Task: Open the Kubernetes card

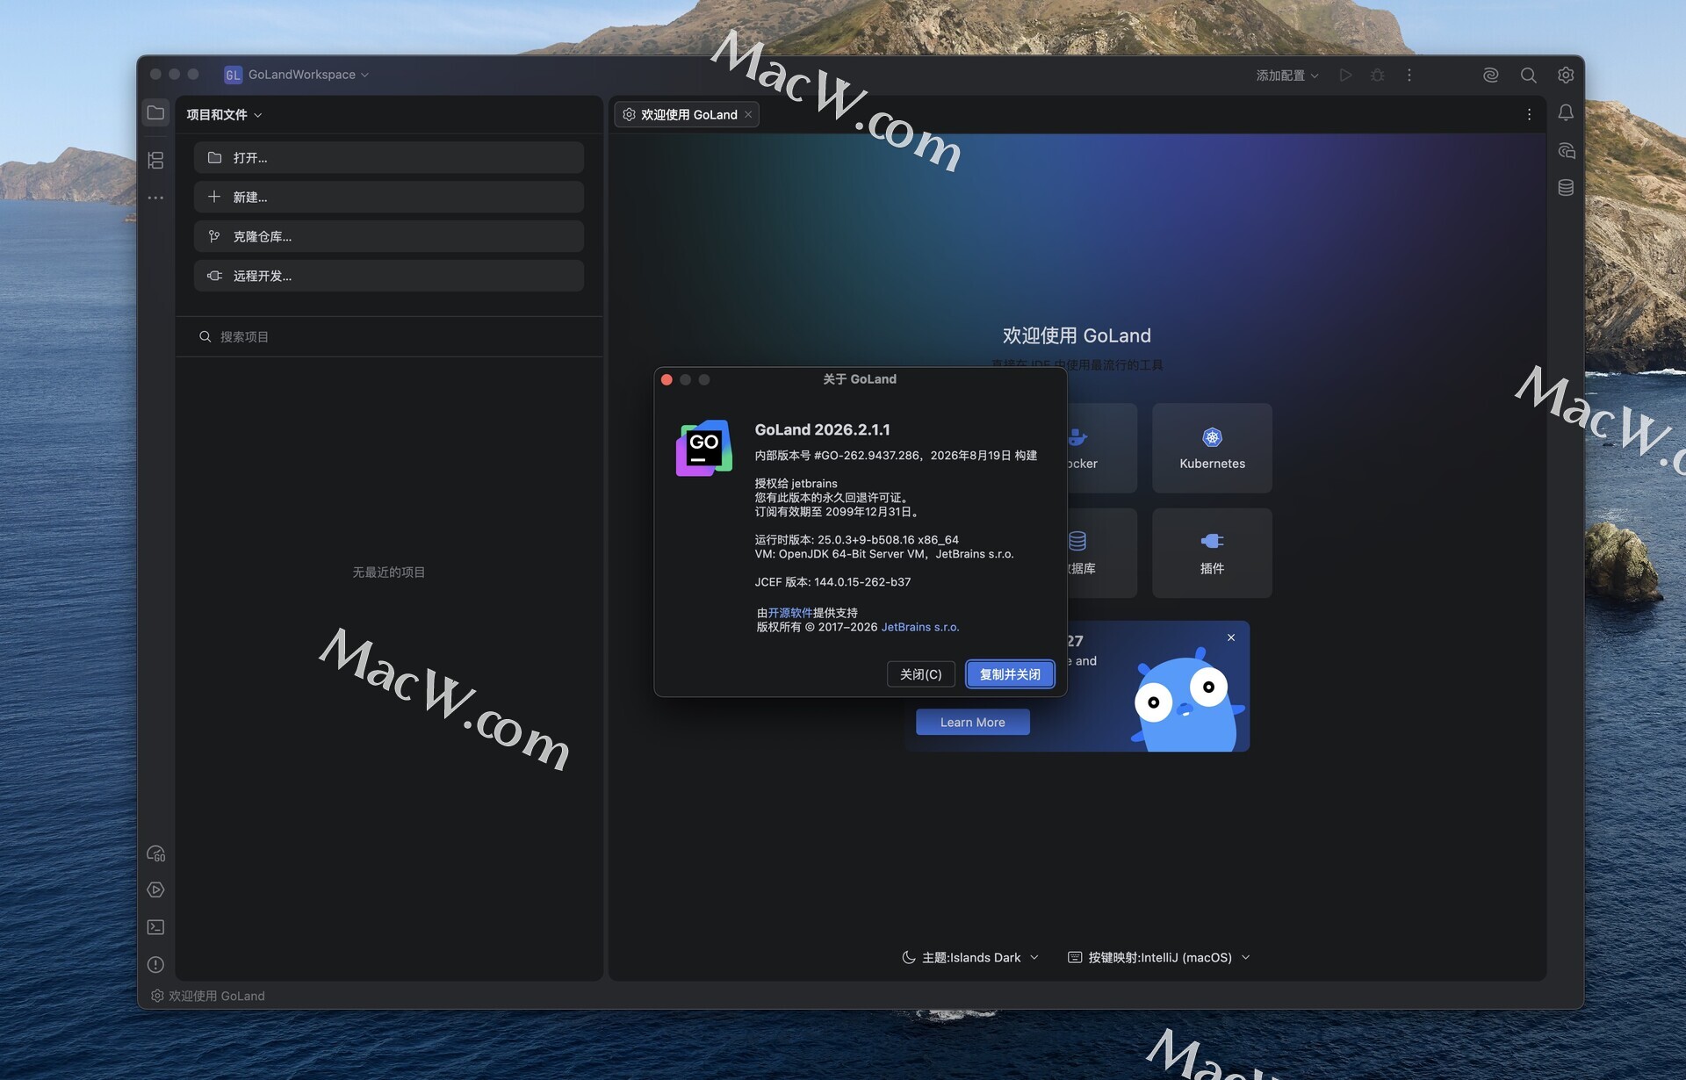Action: (1212, 448)
